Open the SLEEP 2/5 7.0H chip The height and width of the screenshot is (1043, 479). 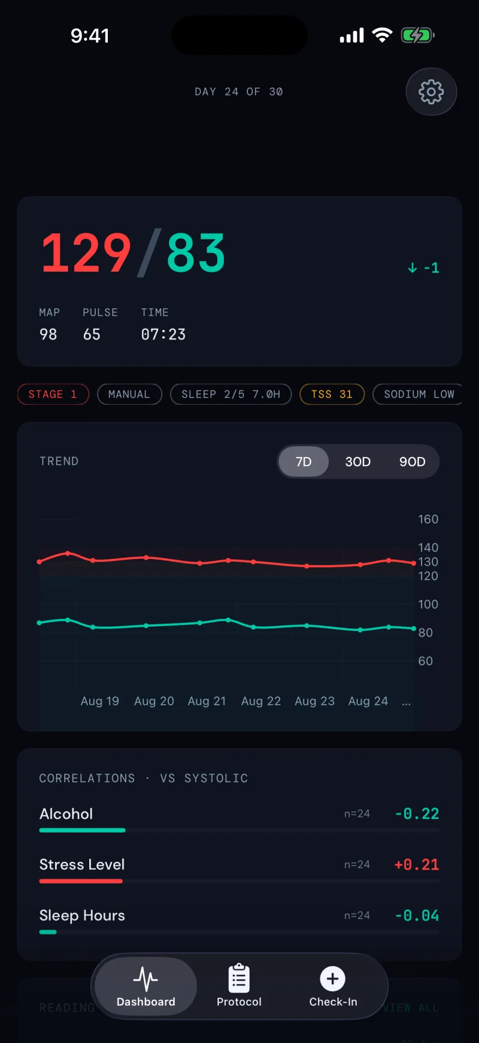(231, 394)
